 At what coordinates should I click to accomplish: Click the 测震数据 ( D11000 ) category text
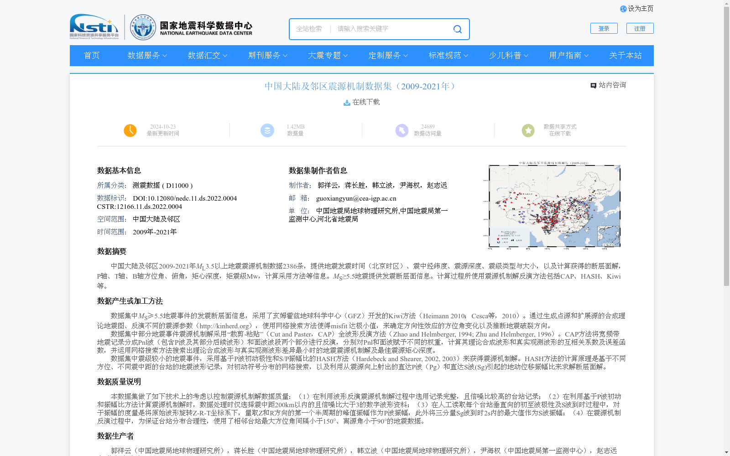(x=163, y=186)
